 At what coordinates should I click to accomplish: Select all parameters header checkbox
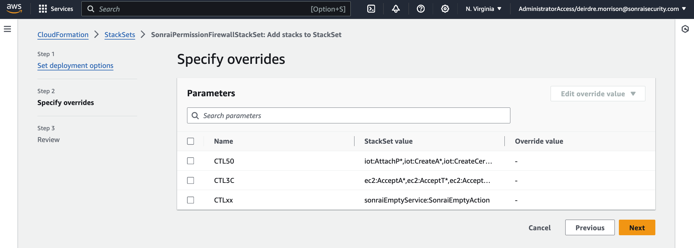tap(190, 141)
